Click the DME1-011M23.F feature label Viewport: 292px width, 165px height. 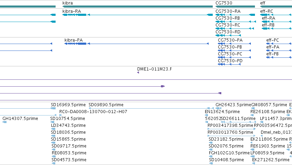(154, 69)
